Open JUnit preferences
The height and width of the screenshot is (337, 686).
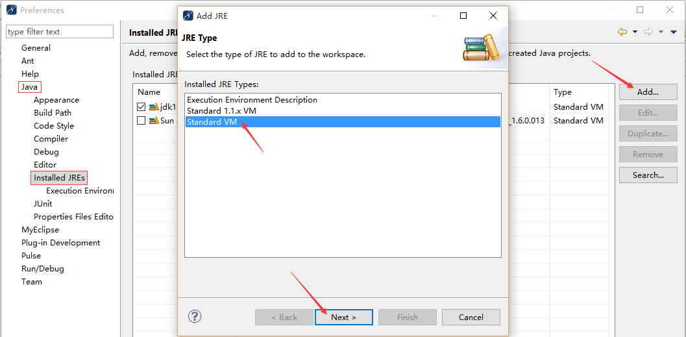(43, 203)
